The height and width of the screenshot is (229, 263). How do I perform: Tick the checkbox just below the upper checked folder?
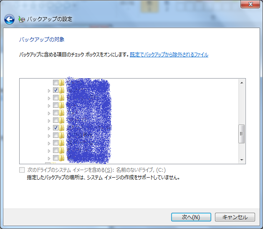coord(56,97)
